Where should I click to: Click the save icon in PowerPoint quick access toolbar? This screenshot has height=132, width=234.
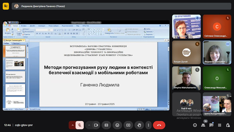pos(10,22)
